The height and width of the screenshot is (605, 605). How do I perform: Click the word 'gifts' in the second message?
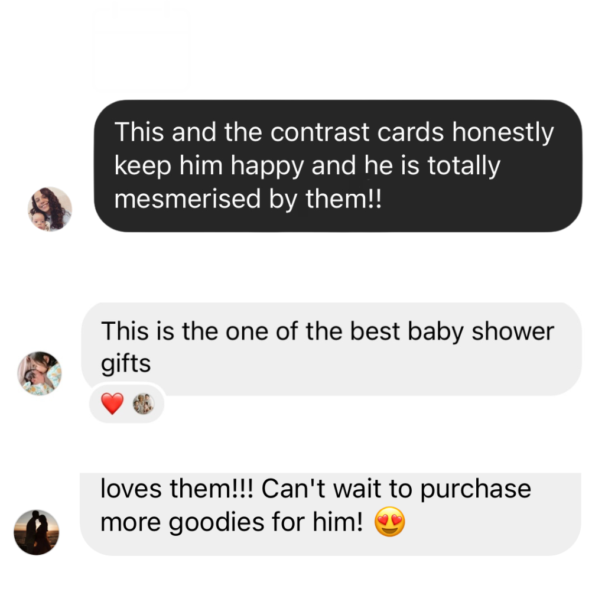[x=126, y=364]
